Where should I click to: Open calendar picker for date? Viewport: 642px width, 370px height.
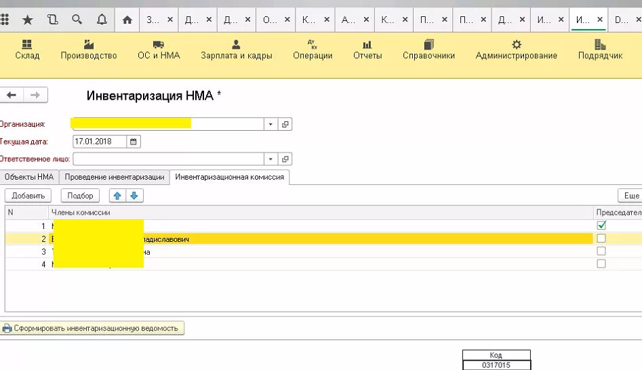click(x=134, y=142)
